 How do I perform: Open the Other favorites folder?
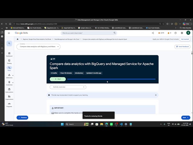tap(185, 28)
